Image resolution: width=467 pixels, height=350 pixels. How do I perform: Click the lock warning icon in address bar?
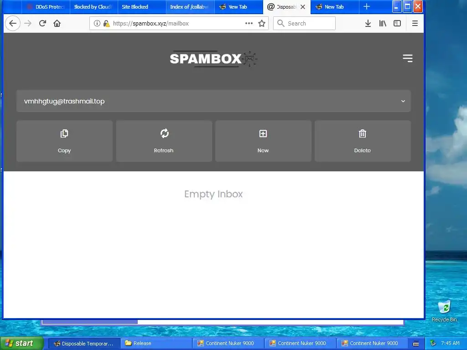[106, 23]
